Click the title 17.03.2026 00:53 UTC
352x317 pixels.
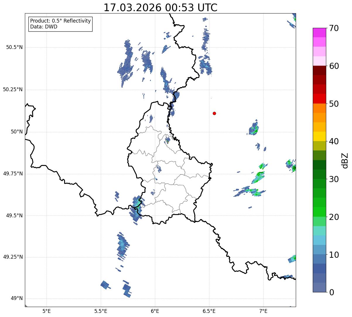160,8
